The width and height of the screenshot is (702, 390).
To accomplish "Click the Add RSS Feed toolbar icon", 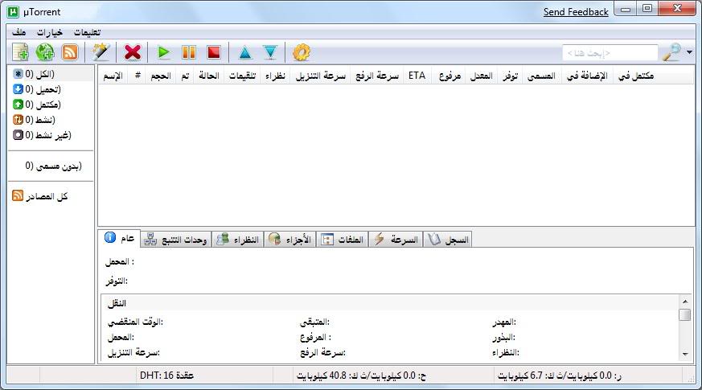I will click(x=70, y=52).
